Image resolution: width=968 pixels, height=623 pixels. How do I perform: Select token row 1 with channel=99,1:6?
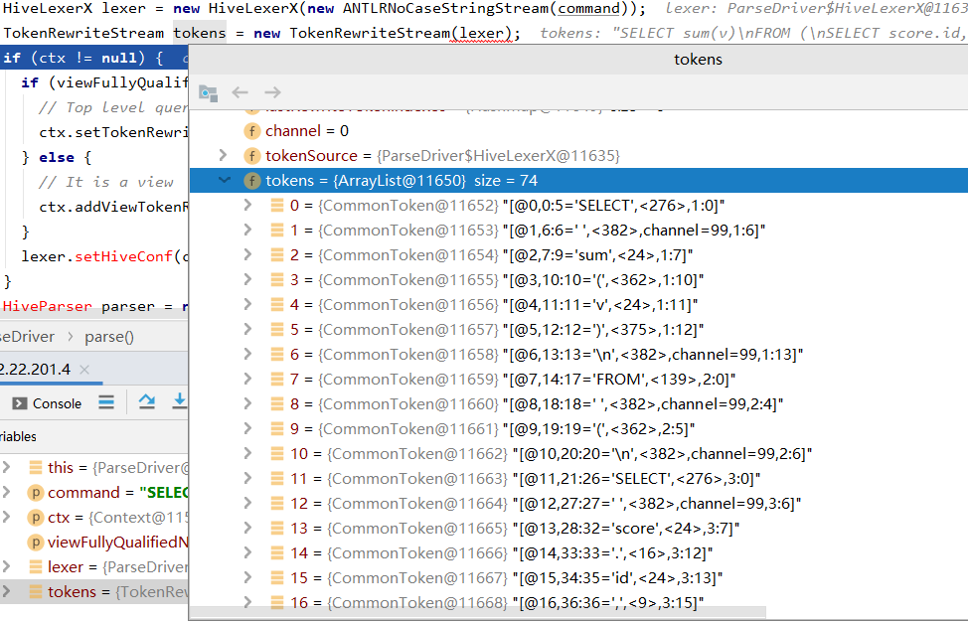[578, 231]
